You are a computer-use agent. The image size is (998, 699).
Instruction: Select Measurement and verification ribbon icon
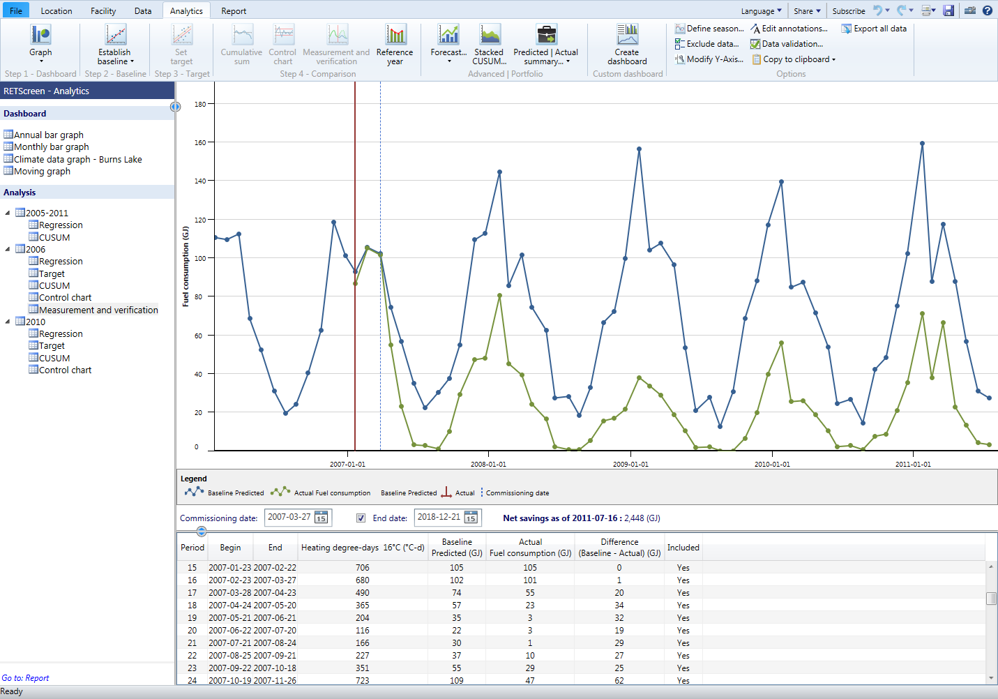pos(336,43)
